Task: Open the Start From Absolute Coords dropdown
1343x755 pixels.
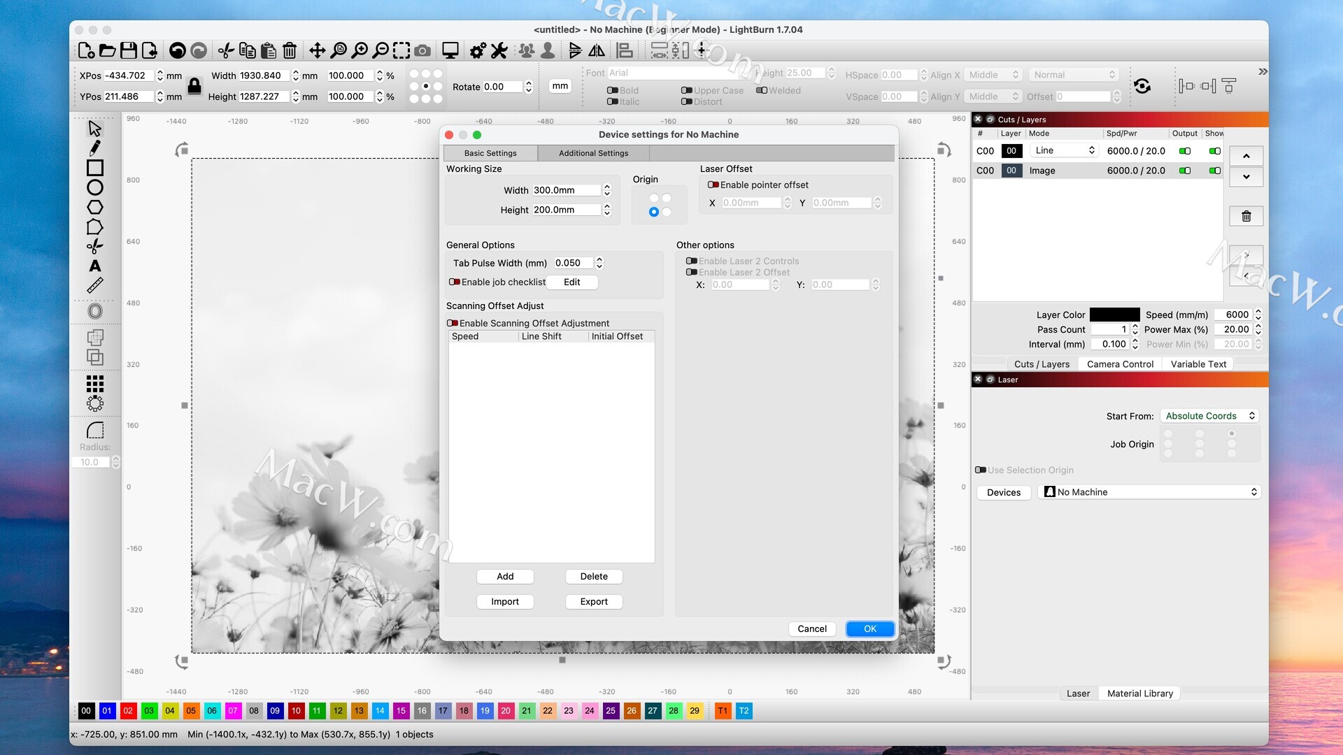Action: [x=1209, y=416]
